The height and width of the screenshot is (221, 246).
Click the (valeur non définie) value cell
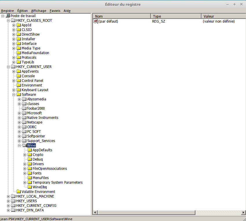[219, 21]
